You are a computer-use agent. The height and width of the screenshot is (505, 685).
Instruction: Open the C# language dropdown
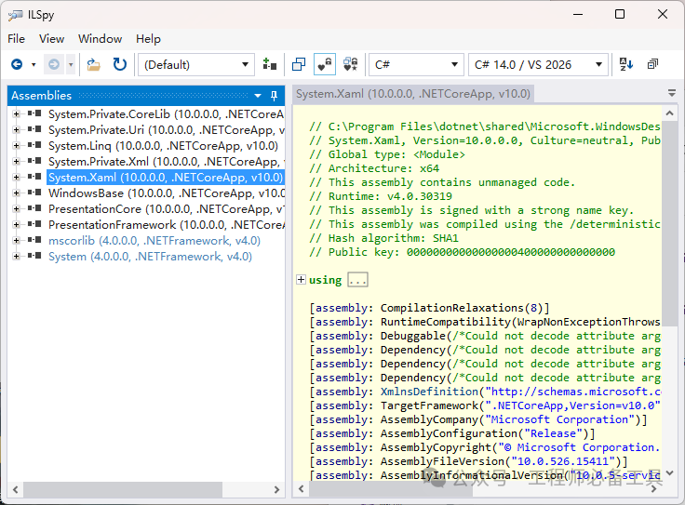[x=416, y=64]
